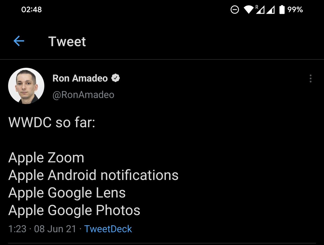Click the "WWDC so far:" text line
The height and width of the screenshot is (245, 324).
52,123
